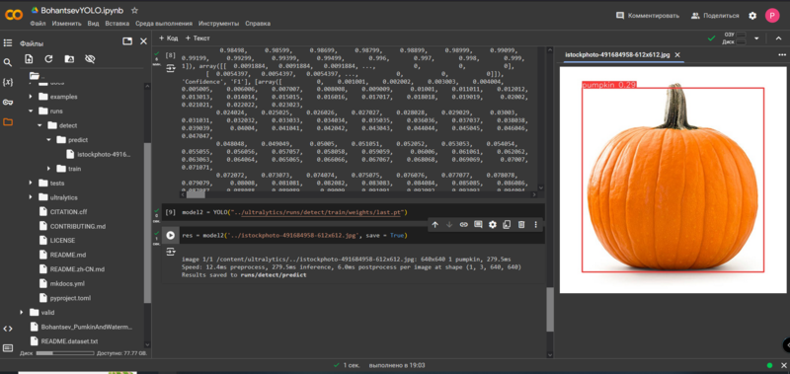Run the cell with the play button
The width and height of the screenshot is (790, 374).
pos(171,235)
